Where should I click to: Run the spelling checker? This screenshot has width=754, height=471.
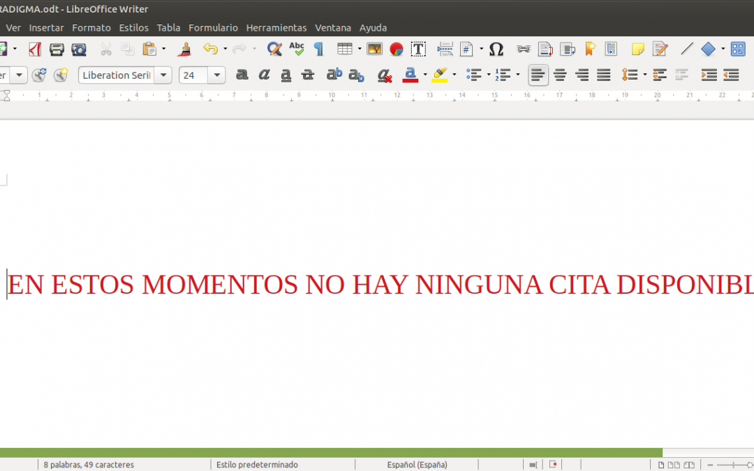click(x=296, y=49)
